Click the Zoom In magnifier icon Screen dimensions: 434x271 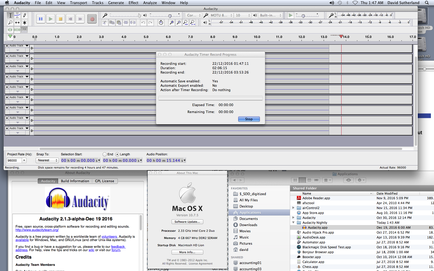click(x=172, y=23)
